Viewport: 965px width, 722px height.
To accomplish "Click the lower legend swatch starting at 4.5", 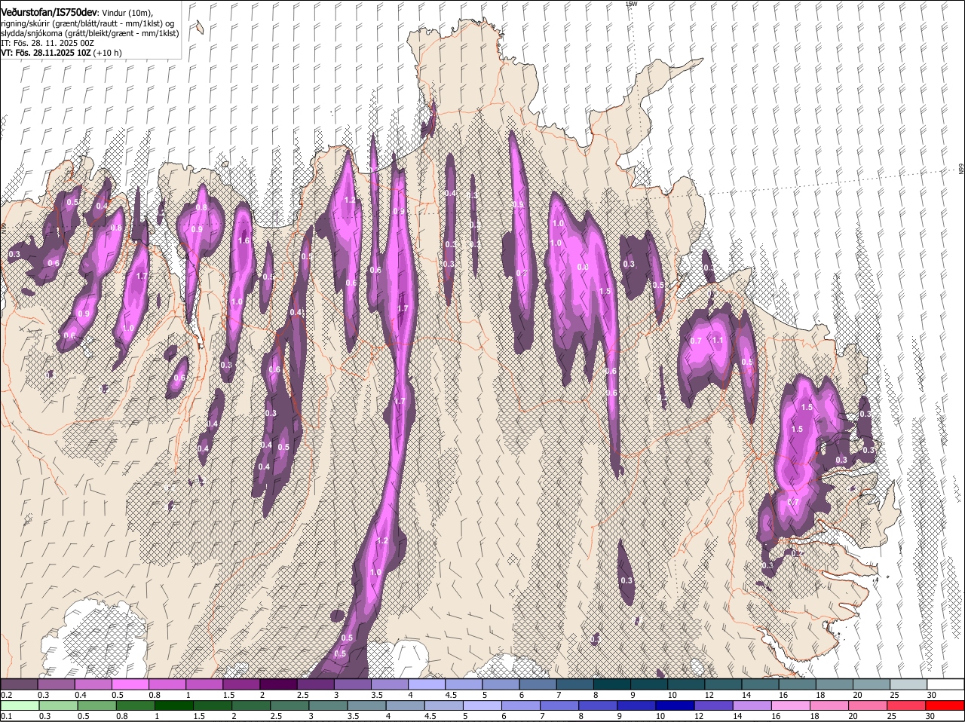I will (445, 705).
